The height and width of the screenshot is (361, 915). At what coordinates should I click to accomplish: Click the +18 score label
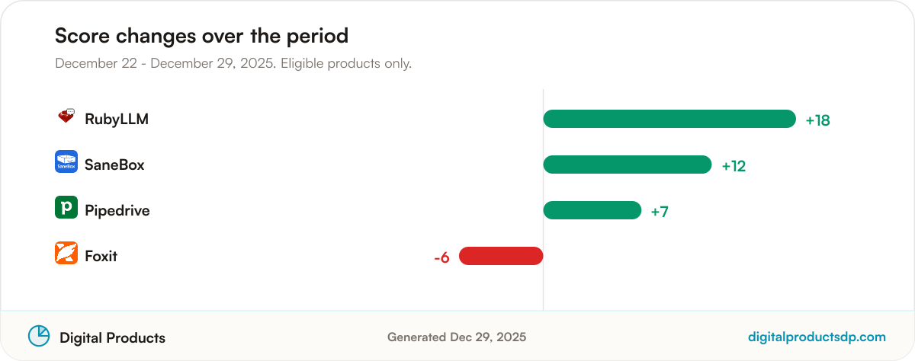pos(817,120)
